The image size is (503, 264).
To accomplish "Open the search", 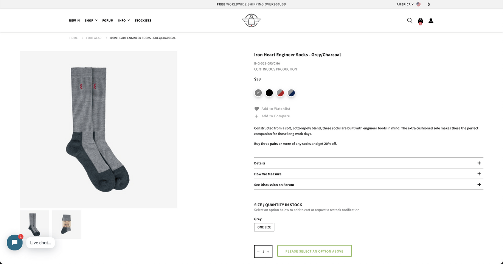I will pyautogui.click(x=409, y=20).
